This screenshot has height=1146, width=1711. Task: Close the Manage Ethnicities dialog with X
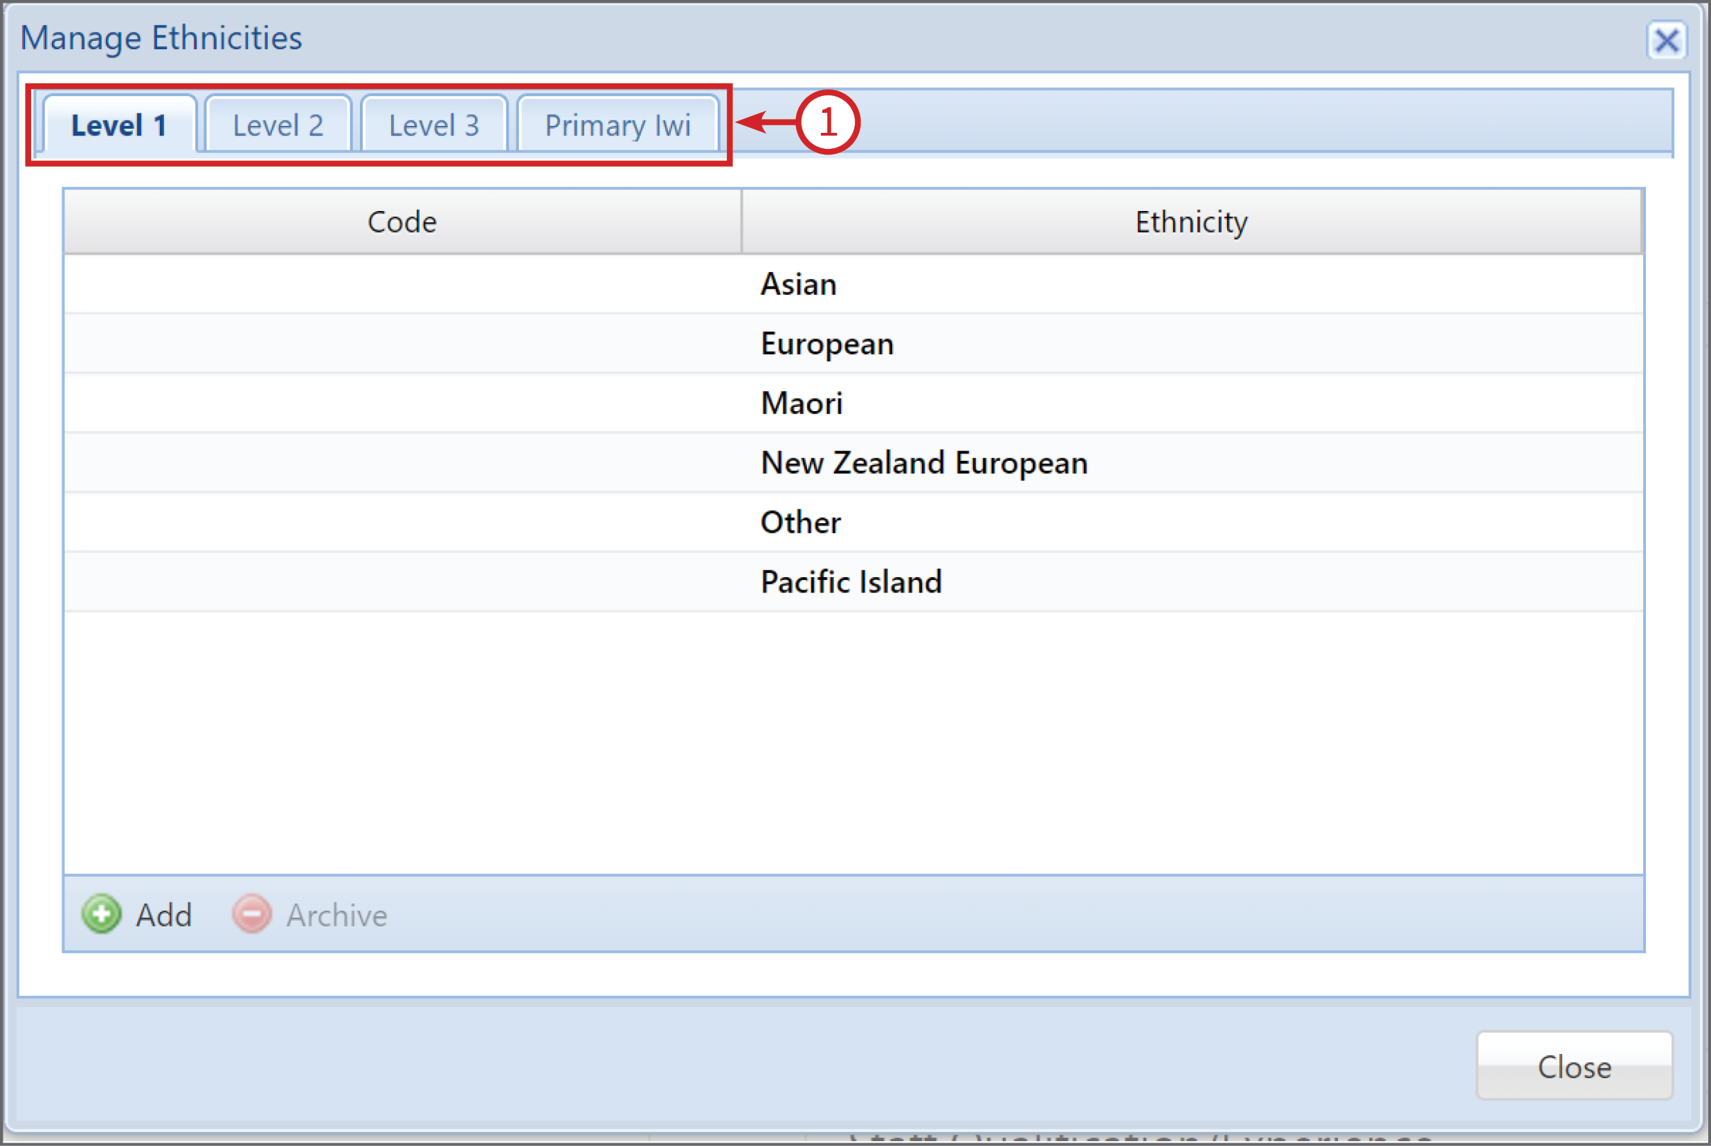pyautogui.click(x=1667, y=40)
